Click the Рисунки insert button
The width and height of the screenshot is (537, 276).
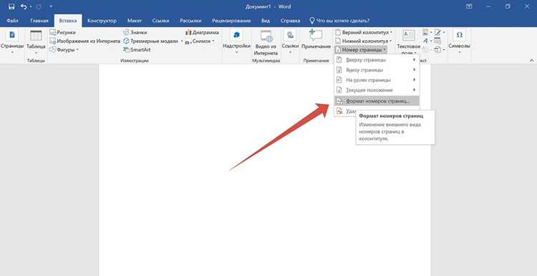point(63,32)
